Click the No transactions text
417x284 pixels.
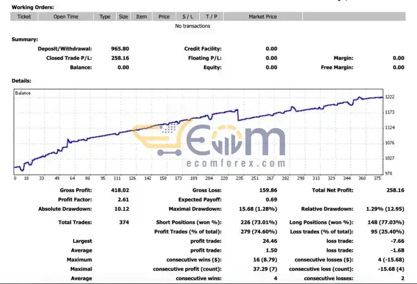193,26
